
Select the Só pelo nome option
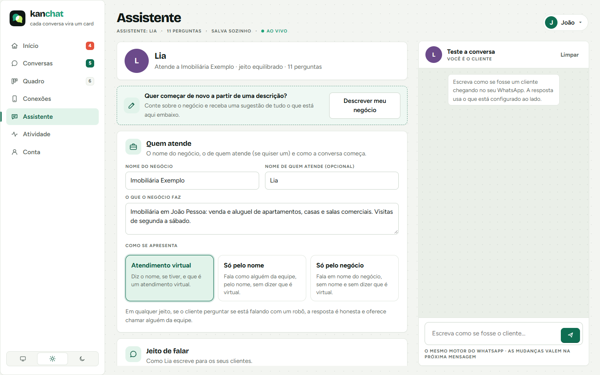click(x=262, y=278)
